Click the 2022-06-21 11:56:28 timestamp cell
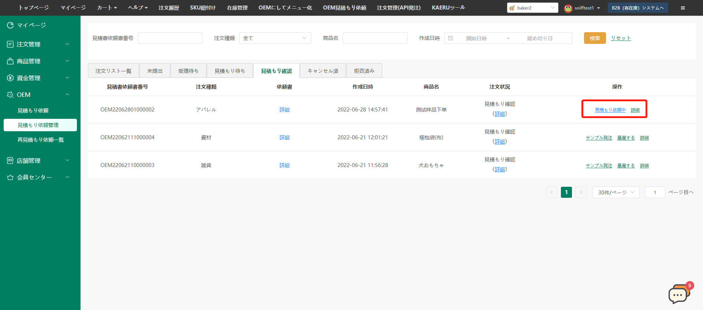Image resolution: width=703 pixels, height=310 pixels. 363,165
